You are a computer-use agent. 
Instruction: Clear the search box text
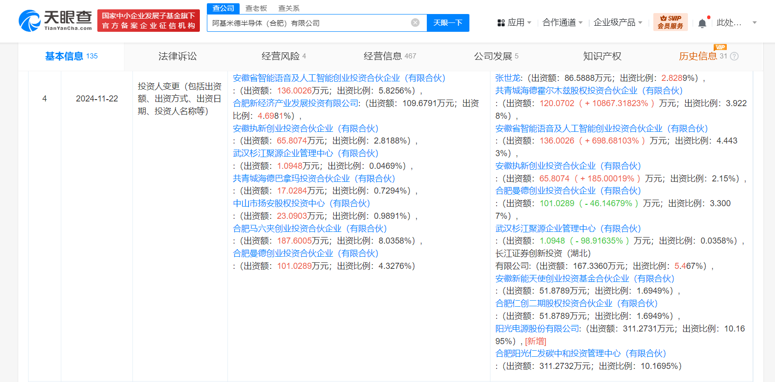[415, 22]
